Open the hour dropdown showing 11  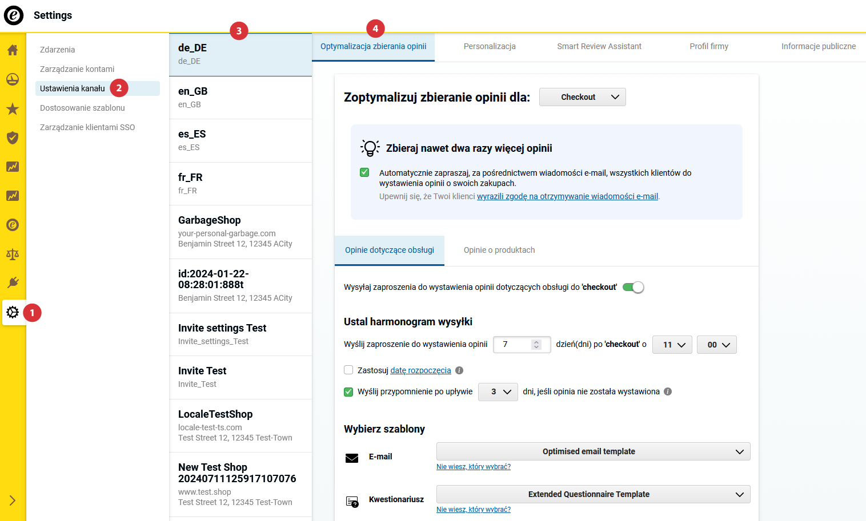(x=672, y=345)
